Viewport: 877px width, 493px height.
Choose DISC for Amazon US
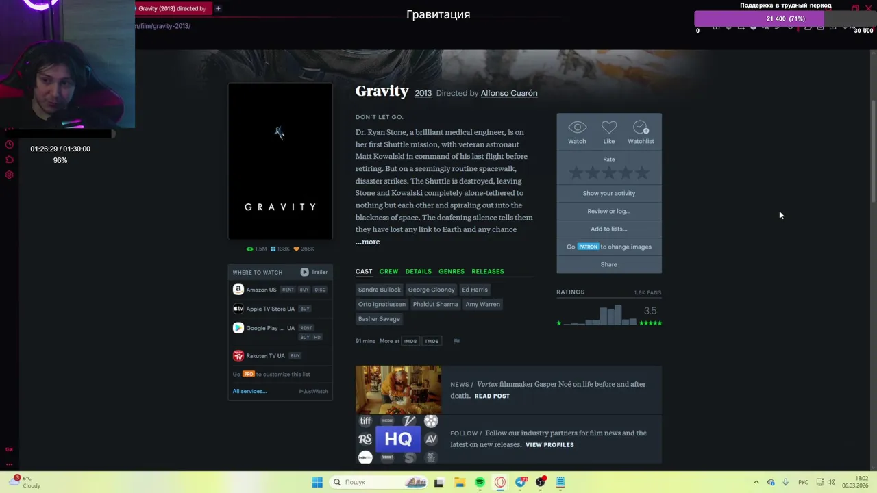[x=320, y=290]
